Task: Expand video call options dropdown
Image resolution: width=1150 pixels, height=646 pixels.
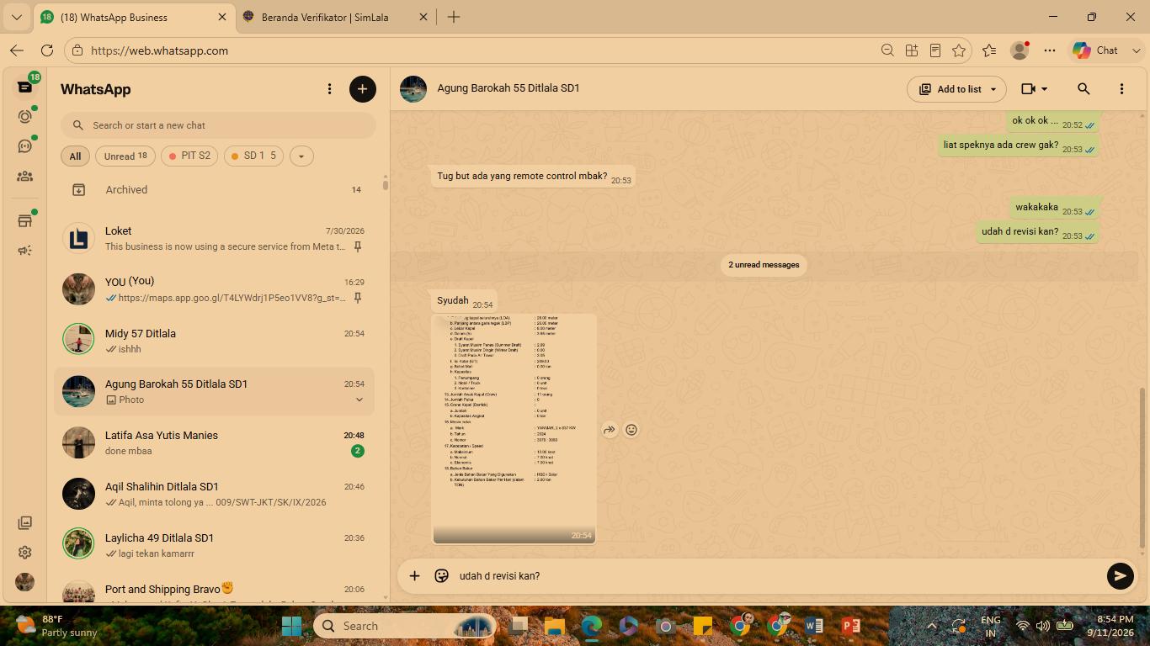Action: (1035, 88)
